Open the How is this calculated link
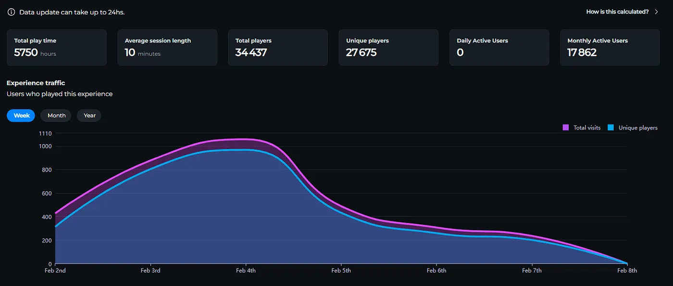Image resolution: width=673 pixels, height=286 pixels. [x=617, y=12]
